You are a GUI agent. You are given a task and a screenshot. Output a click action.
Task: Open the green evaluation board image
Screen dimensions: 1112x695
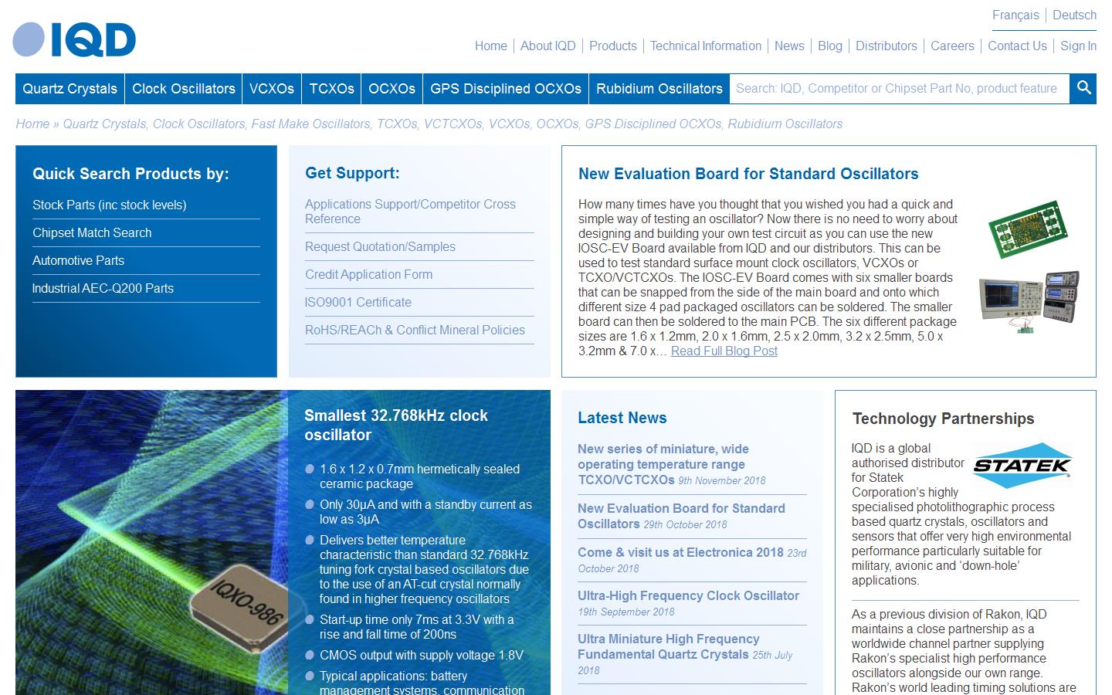pyautogui.click(x=1028, y=230)
